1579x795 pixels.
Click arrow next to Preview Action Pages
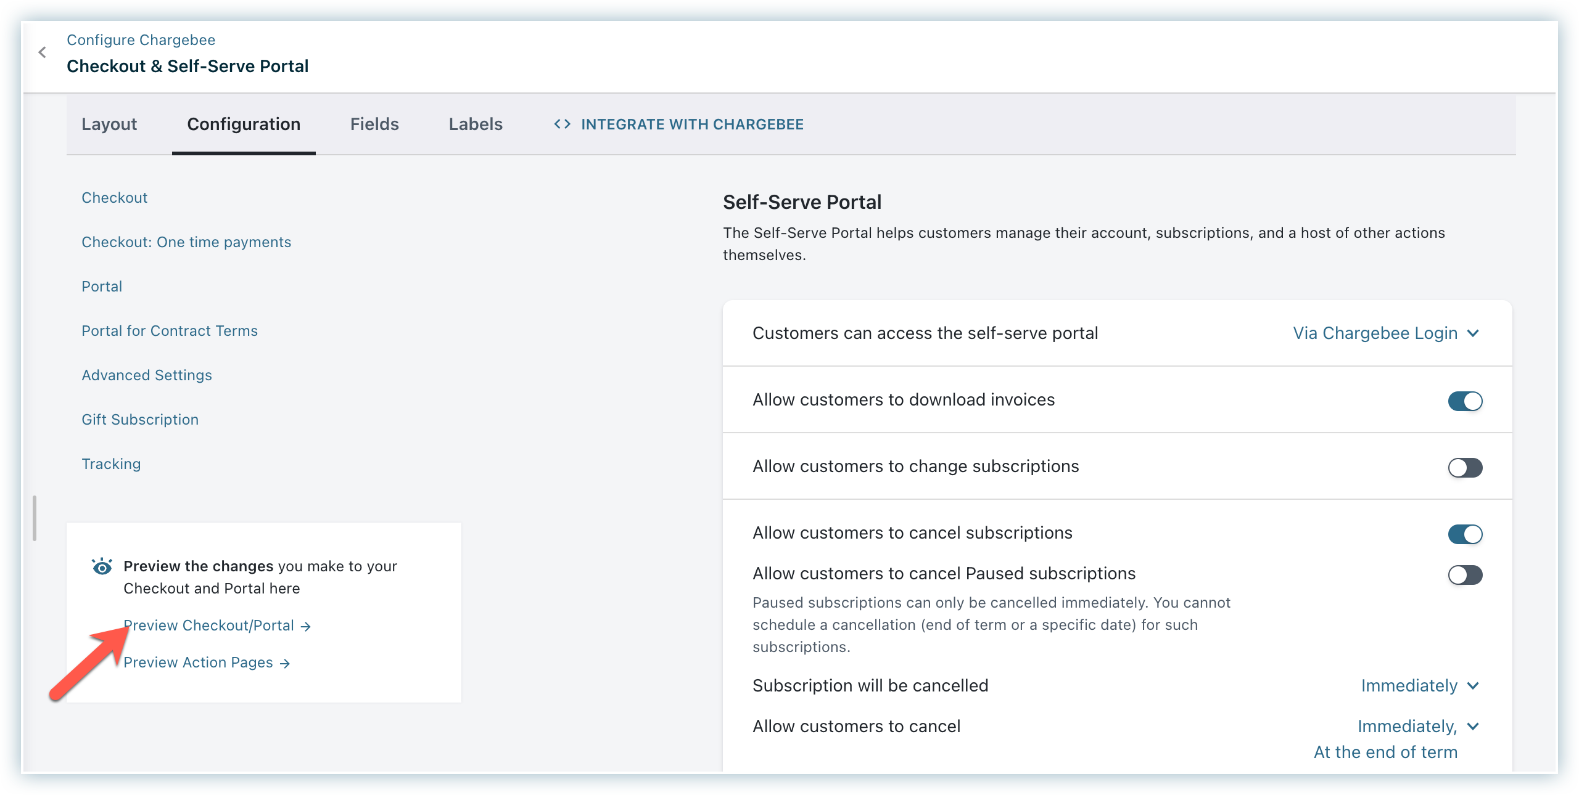click(x=285, y=663)
